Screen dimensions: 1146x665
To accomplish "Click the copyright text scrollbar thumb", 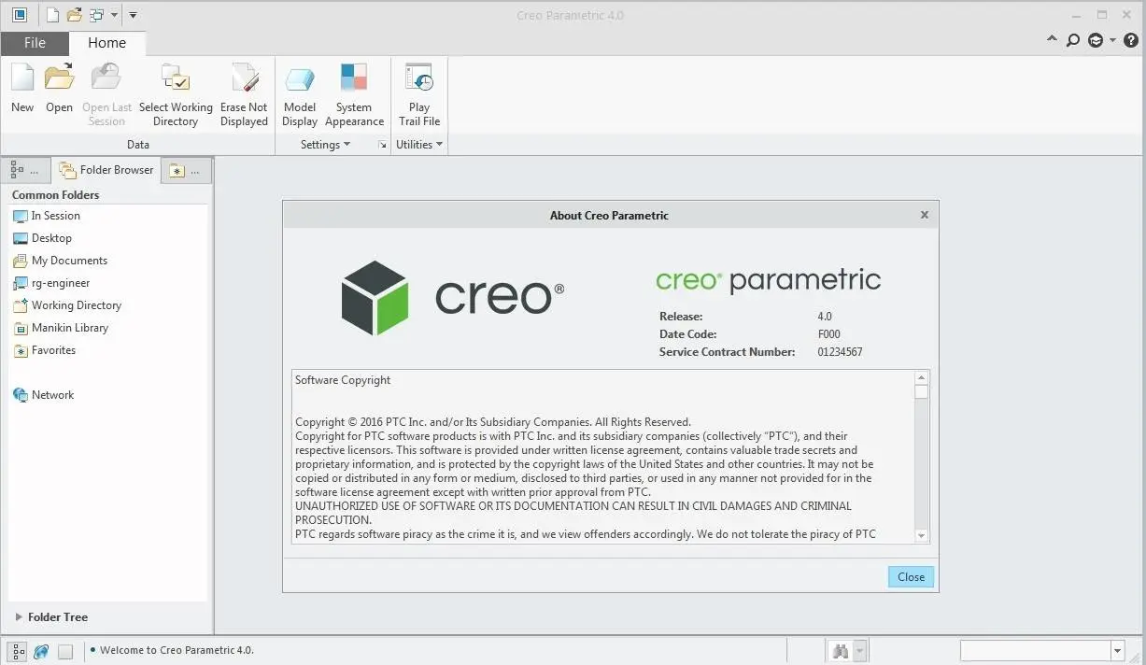I will pyautogui.click(x=921, y=392).
